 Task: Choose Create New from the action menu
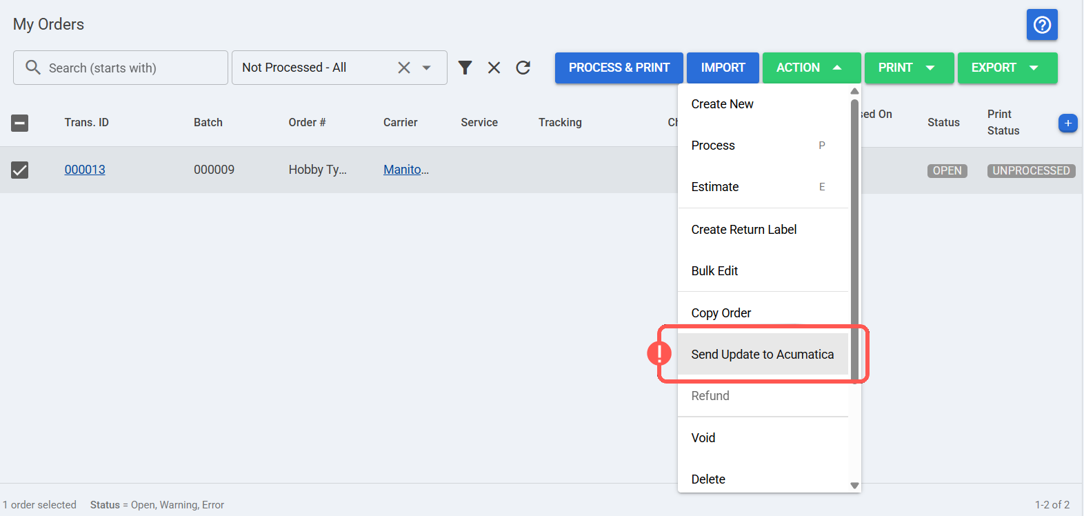point(763,104)
